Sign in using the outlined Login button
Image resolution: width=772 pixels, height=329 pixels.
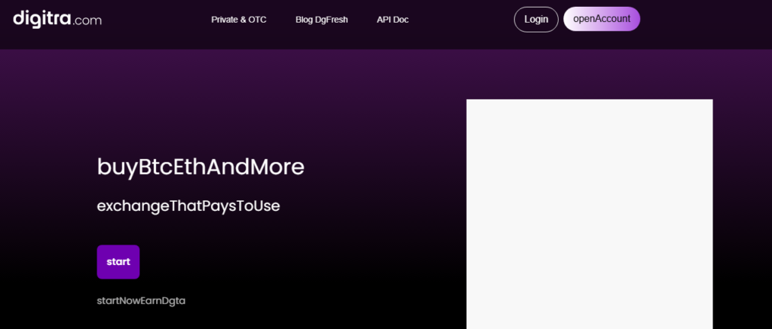536,19
